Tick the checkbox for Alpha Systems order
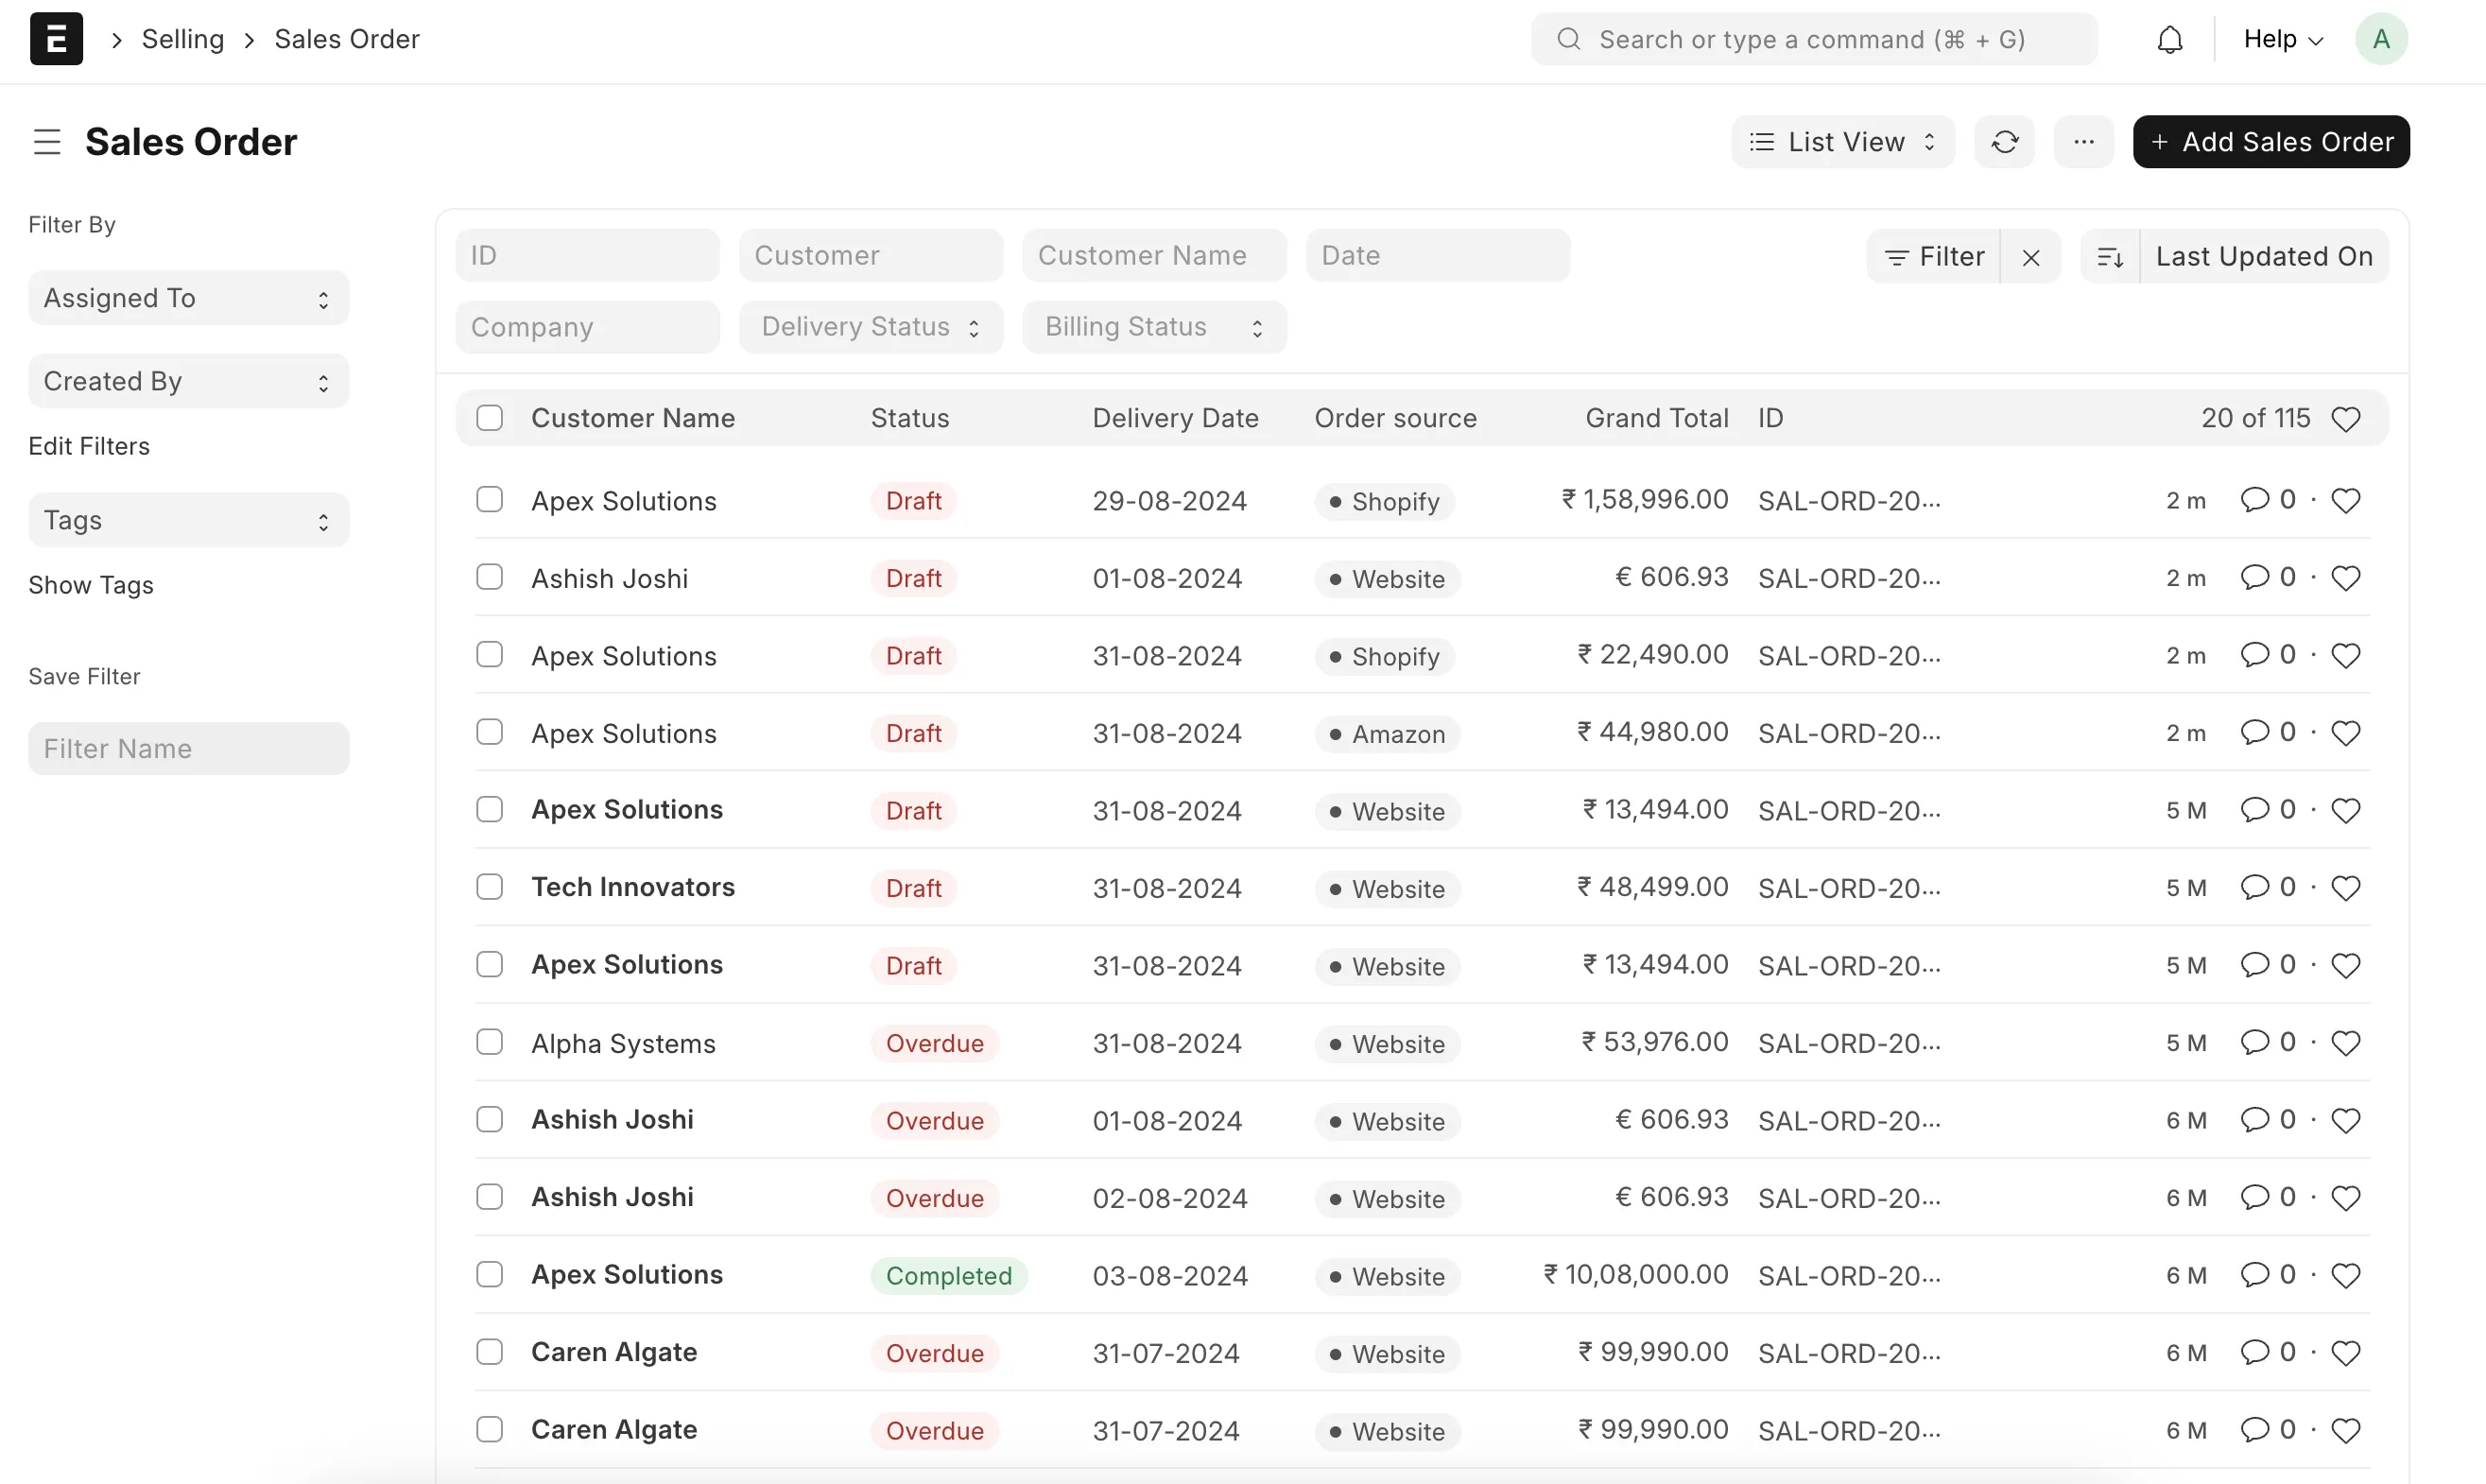Viewport: 2486px width, 1484px height. coord(490,1041)
